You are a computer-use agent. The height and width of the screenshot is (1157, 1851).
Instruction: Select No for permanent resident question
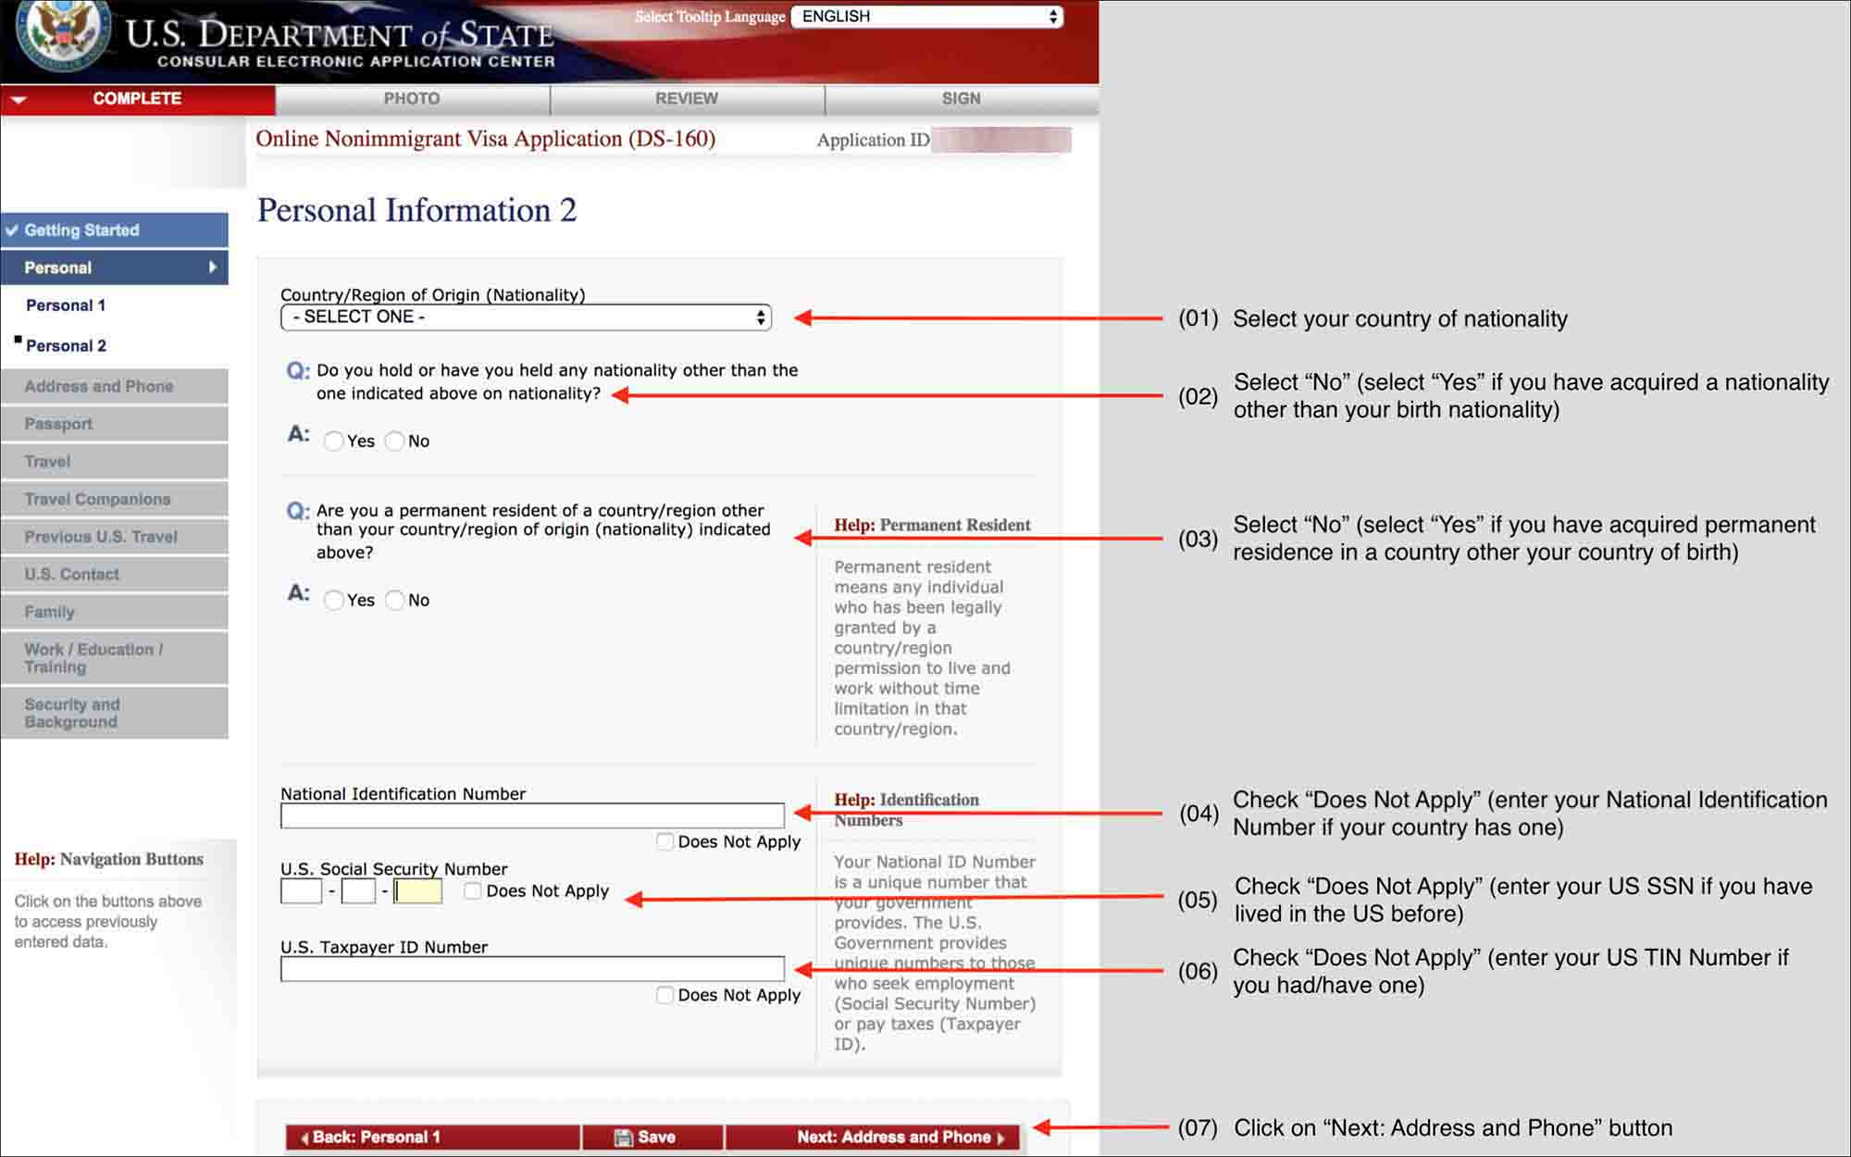click(x=395, y=600)
